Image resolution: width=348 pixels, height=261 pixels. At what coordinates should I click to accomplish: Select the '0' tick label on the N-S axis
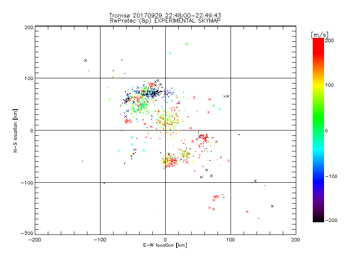click(32, 130)
